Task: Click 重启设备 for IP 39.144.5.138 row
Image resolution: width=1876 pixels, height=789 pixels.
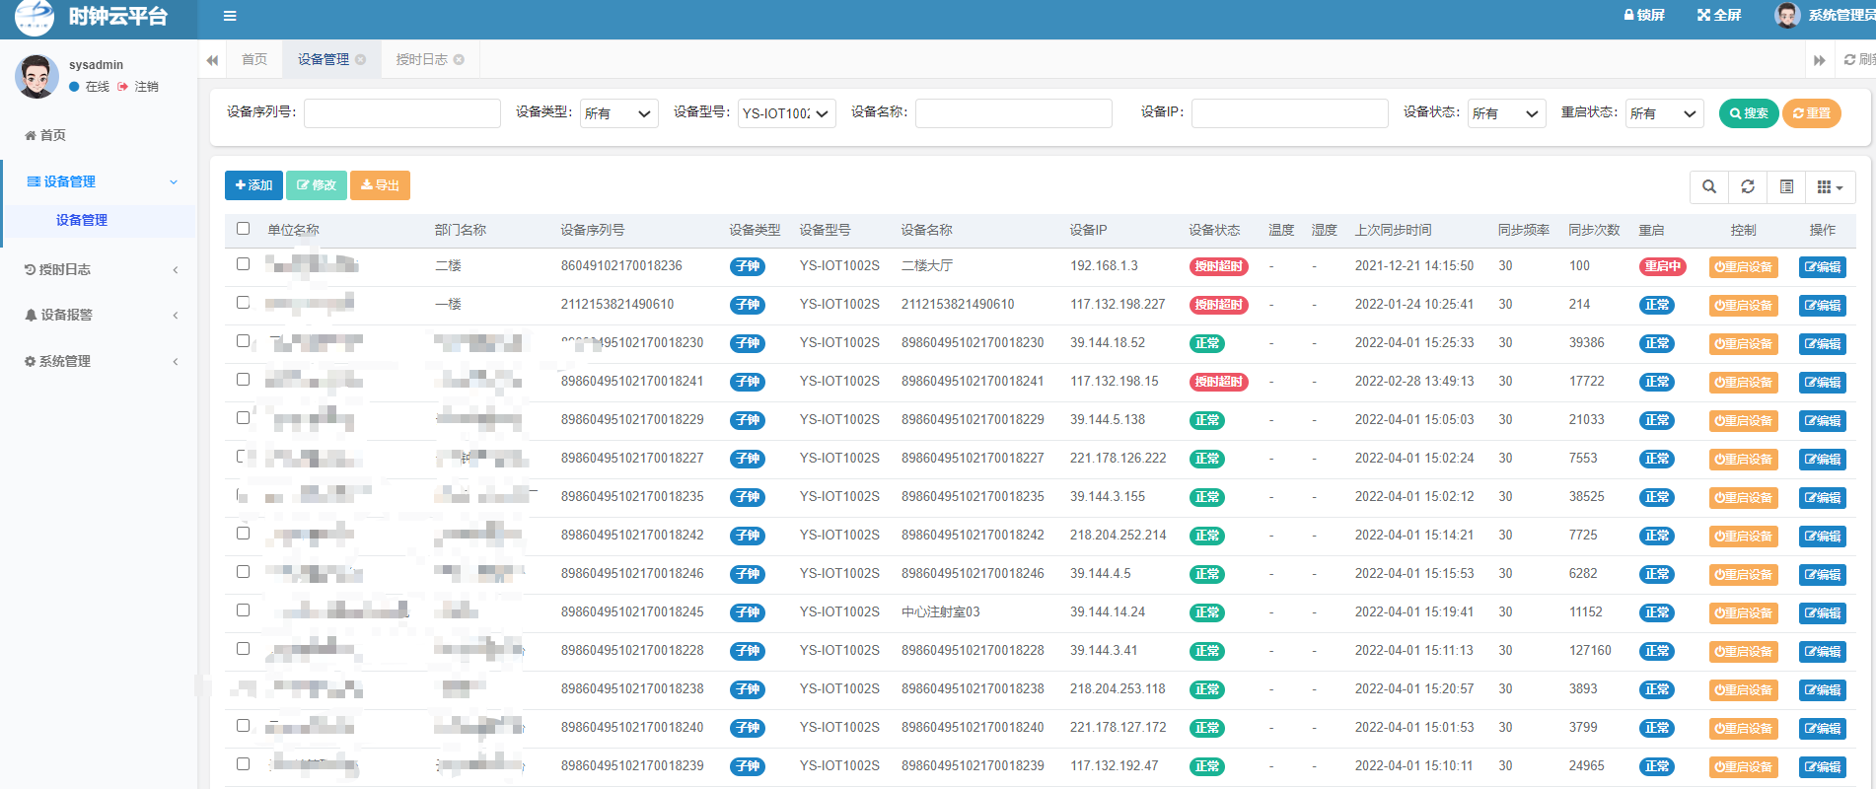Action: (x=1743, y=421)
